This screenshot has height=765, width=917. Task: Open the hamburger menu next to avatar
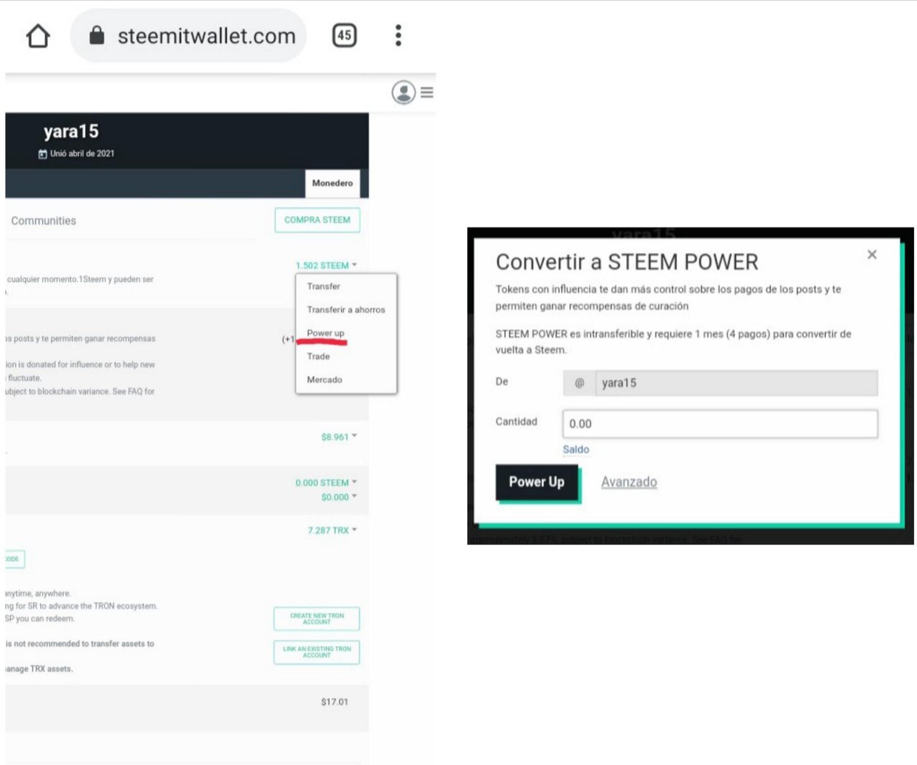point(427,92)
